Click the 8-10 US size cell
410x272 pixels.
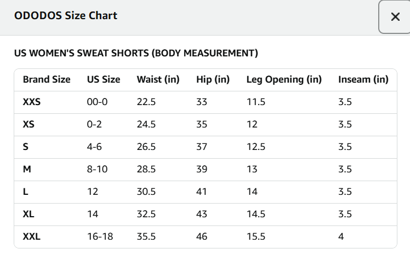(x=98, y=169)
